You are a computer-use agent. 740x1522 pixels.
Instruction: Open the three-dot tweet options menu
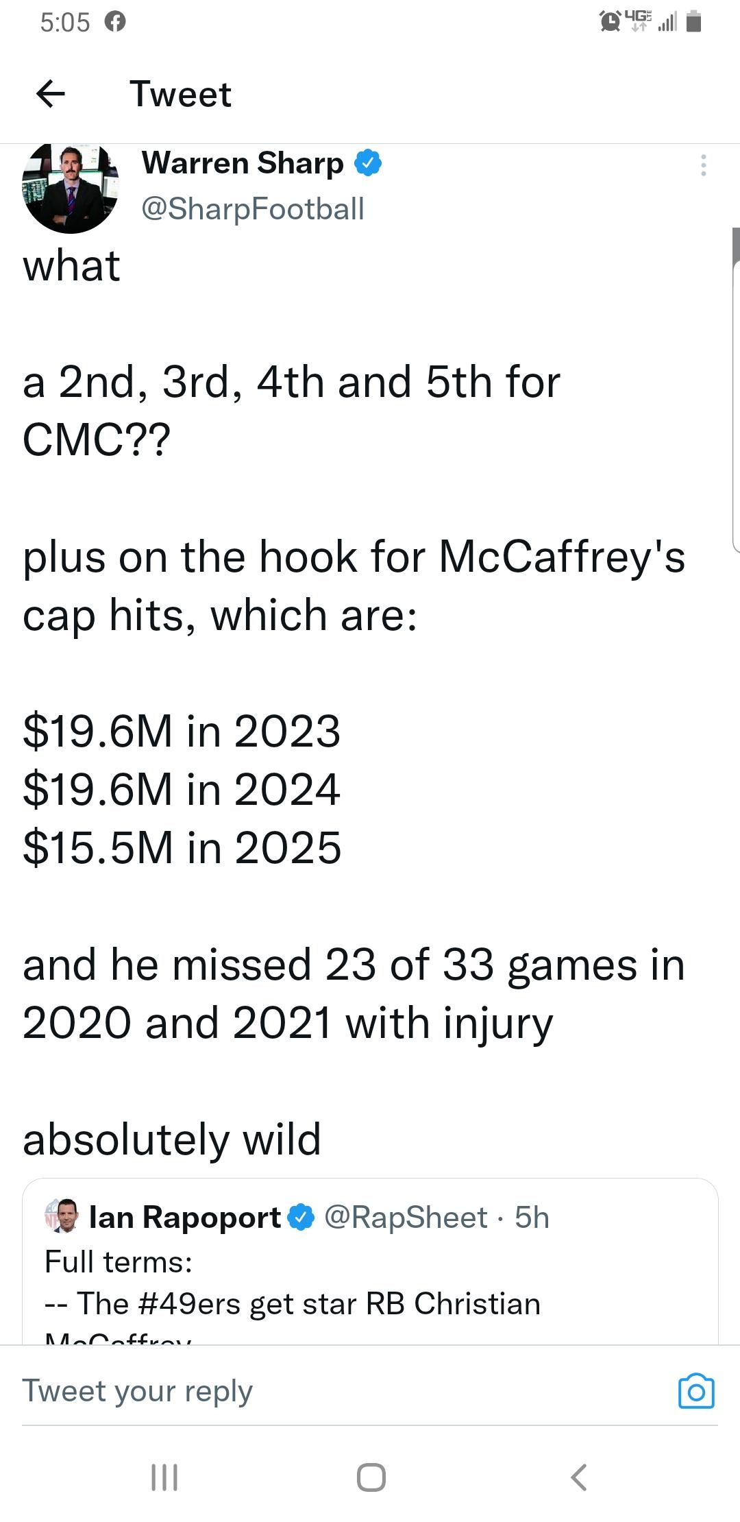coord(704,165)
